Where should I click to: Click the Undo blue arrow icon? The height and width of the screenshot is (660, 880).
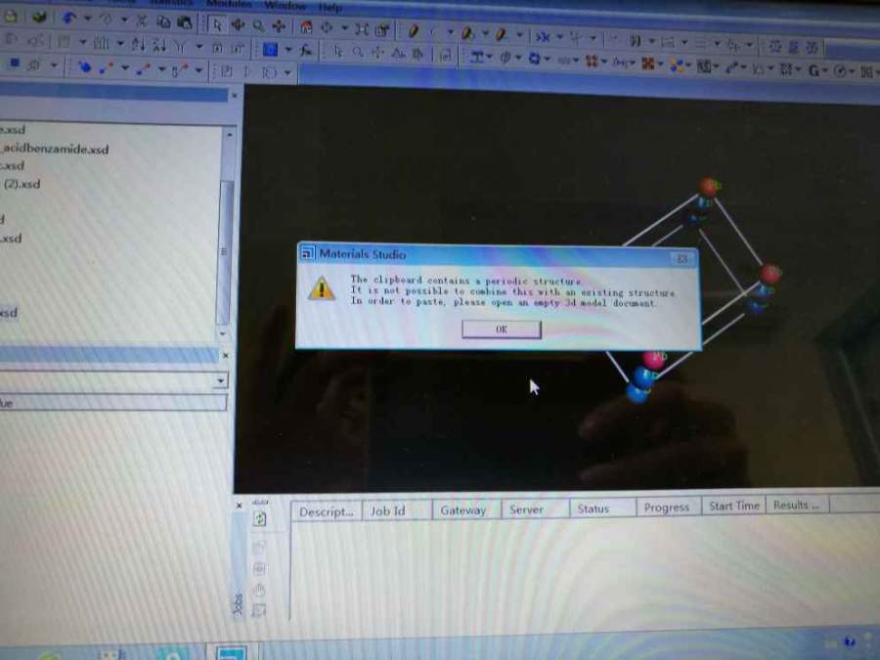click(x=69, y=18)
